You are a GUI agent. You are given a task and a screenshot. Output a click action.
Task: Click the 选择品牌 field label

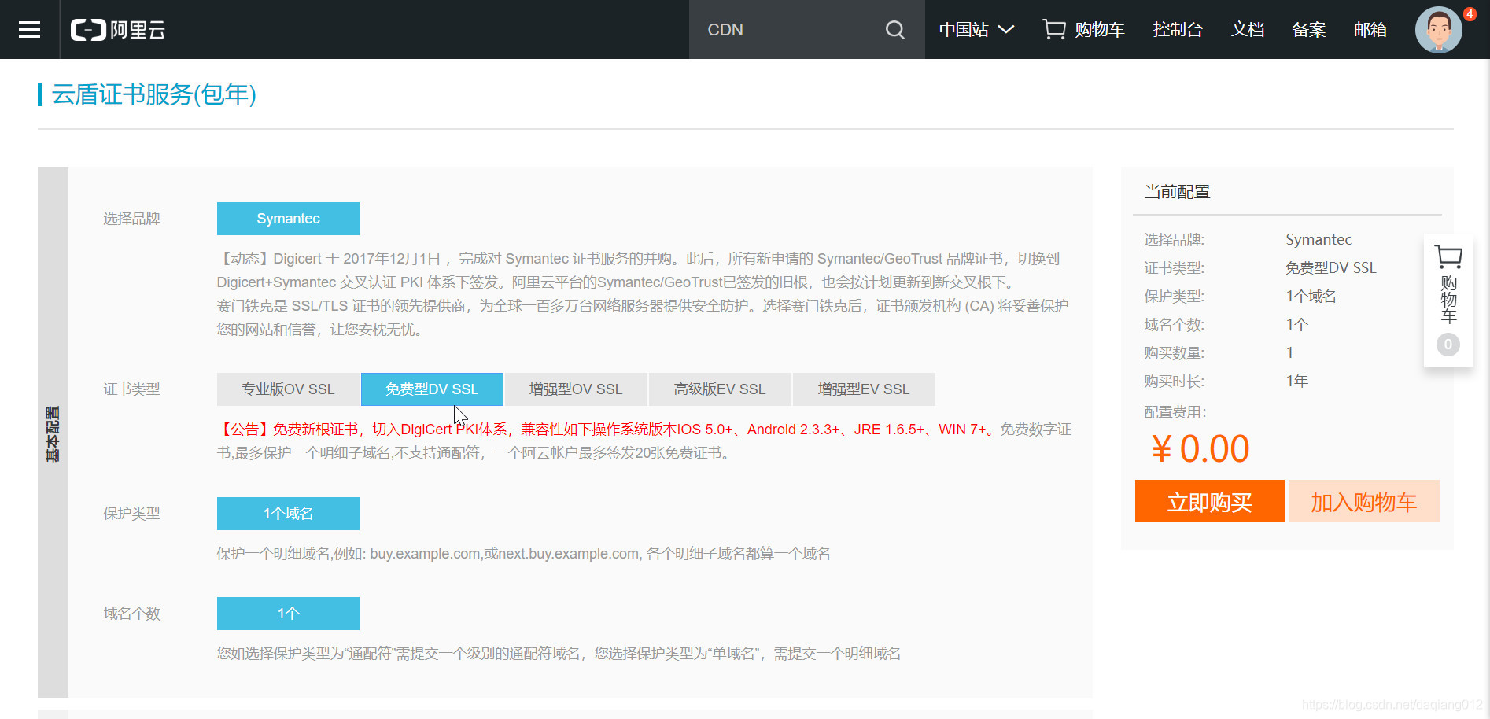pyautogui.click(x=131, y=219)
